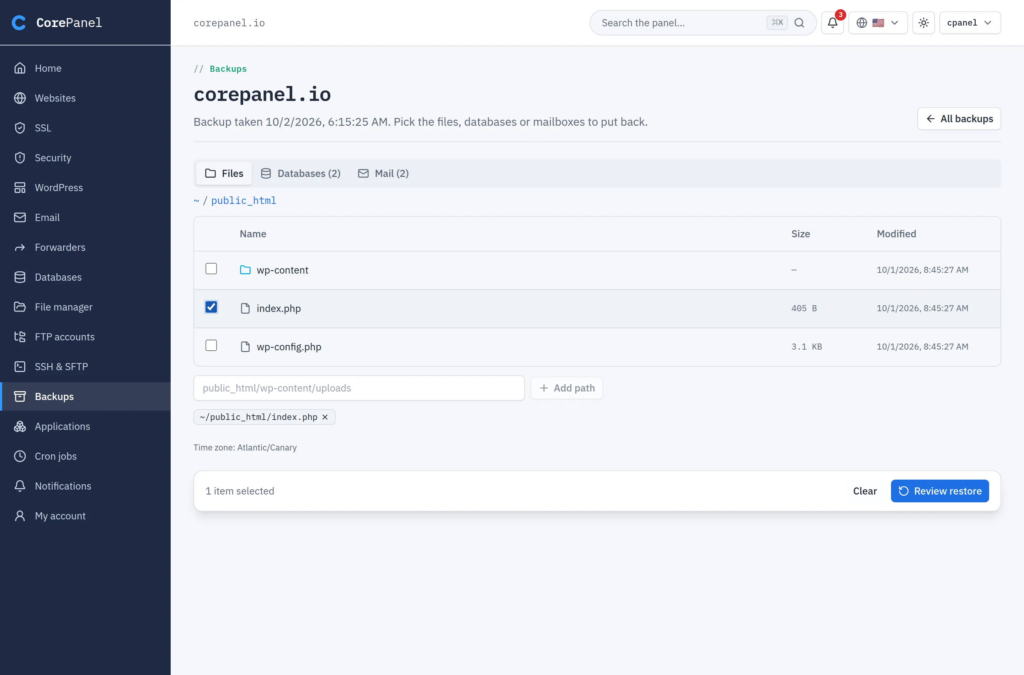
Task: Switch to the Databases (2) tab
Action: click(x=301, y=173)
